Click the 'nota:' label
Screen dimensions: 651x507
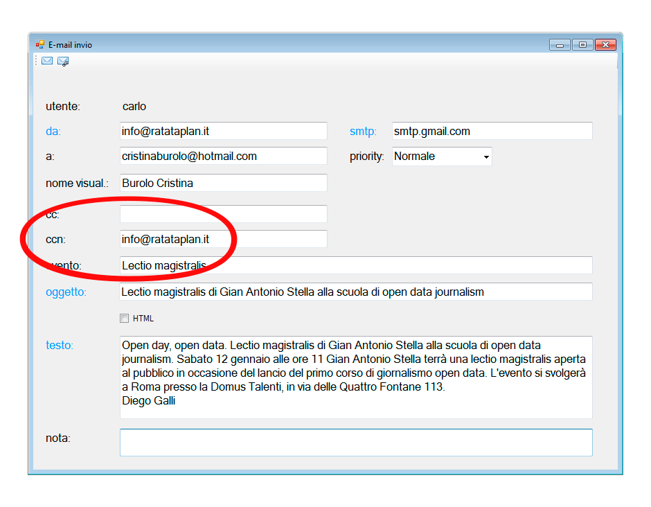click(58, 438)
